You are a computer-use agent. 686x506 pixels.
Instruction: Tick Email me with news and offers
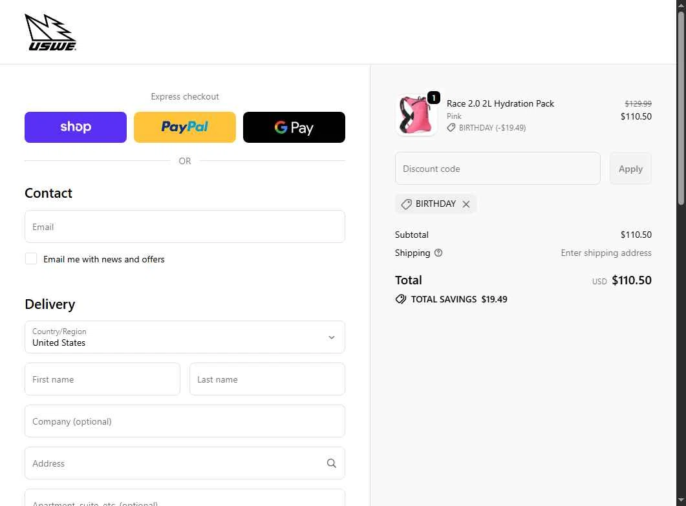pos(31,259)
